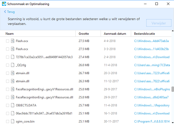
Task: Open the hamburger menu in title bar
Action: 133,4
